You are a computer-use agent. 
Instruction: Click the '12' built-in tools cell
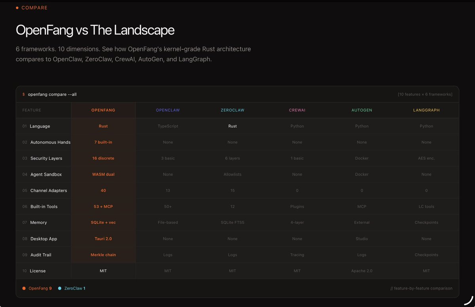click(x=232, y=207)
